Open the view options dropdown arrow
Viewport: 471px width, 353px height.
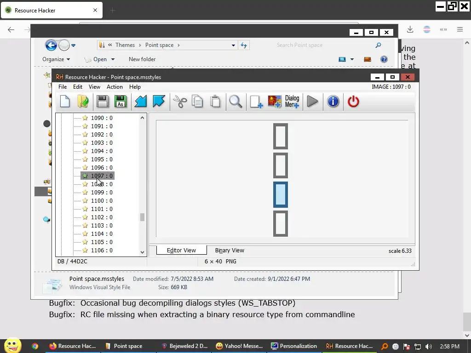point(352,59)
